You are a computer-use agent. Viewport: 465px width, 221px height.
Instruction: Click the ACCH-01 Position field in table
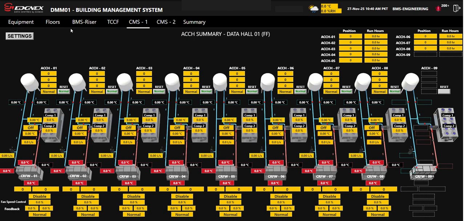pyautogui.click(x=351, y=37)
